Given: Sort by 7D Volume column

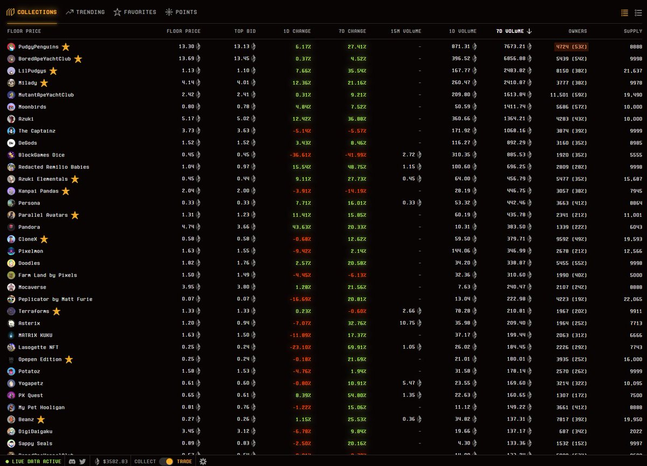Looking at the screenshot, I should click(x=514, y=31).
